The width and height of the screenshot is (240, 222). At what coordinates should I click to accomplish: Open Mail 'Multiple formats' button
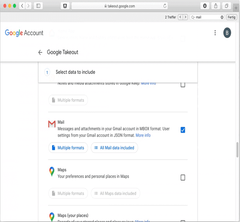68,148
